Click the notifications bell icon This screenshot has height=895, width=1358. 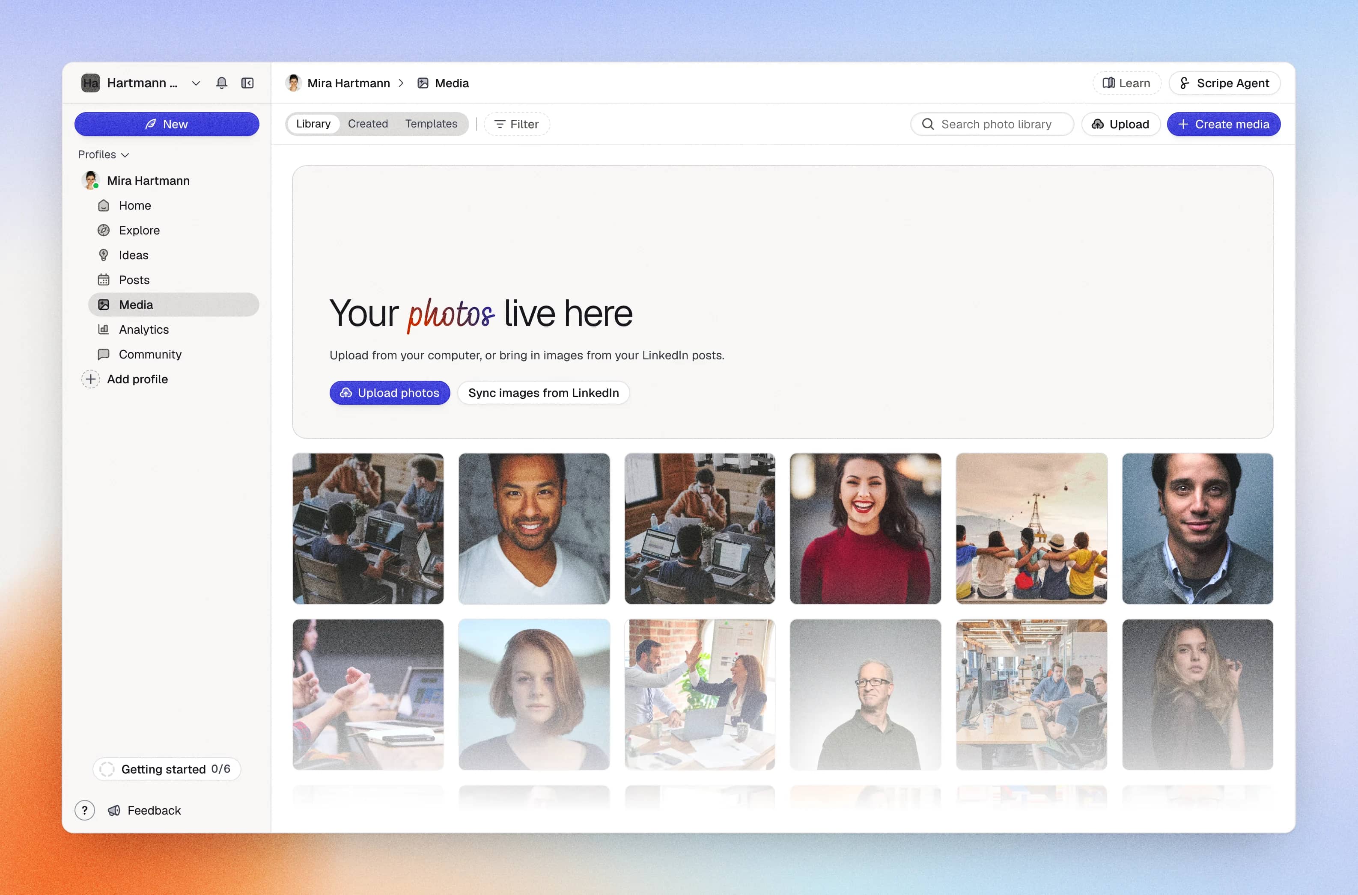tap(222, 83)
